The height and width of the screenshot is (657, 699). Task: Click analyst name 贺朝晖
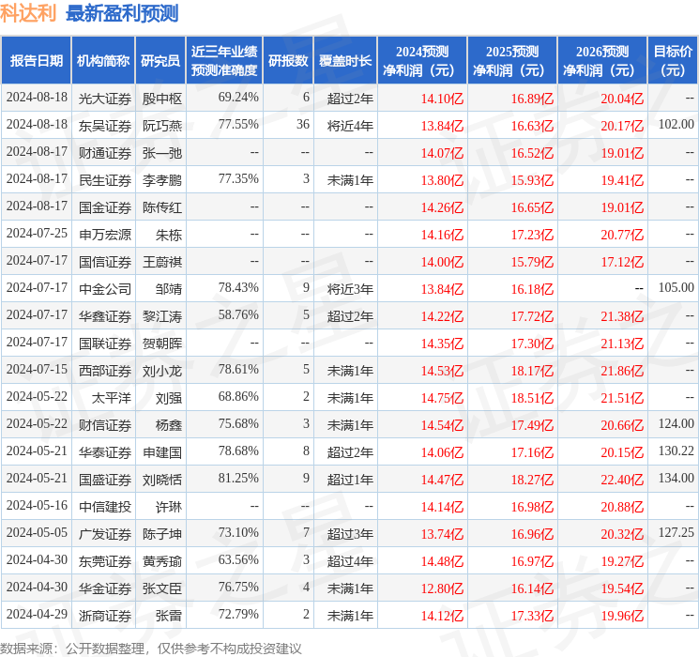[x=162, y=344]
